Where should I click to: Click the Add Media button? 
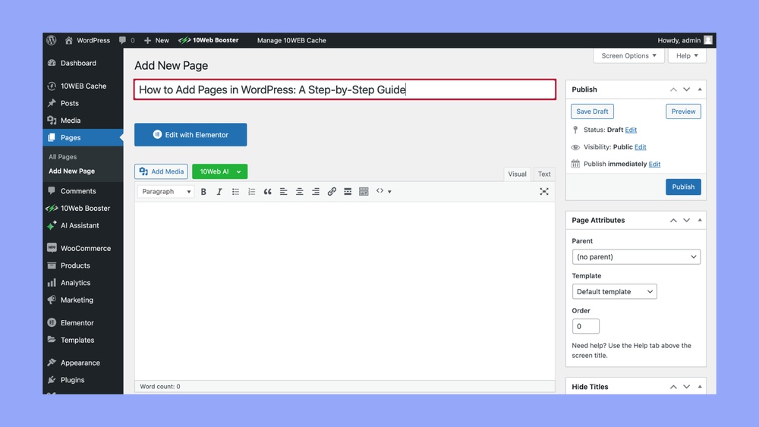(x=161, y=171)
